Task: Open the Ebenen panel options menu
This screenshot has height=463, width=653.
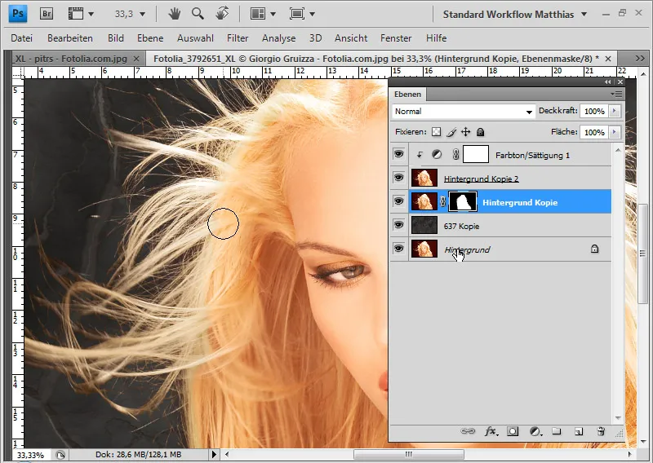Action: (616, 95)
